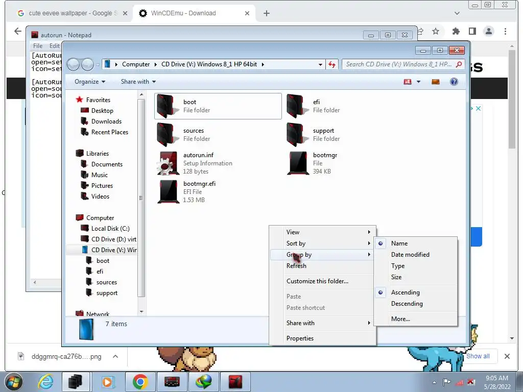Click the clock in the system tray

tap(497, 382)
